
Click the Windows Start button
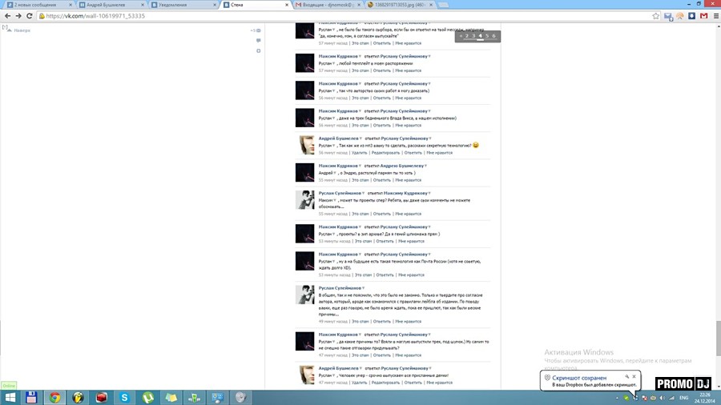[8, 397]
